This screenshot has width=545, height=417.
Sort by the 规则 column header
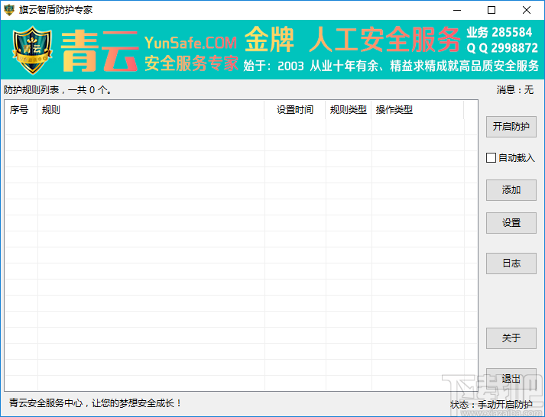click(151, 110)
